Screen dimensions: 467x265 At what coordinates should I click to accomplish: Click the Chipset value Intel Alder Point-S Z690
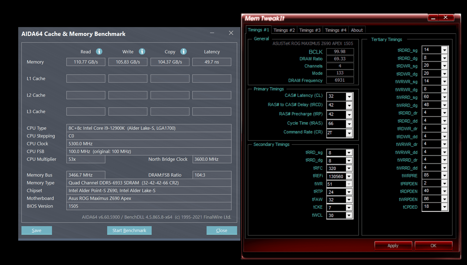149,191
